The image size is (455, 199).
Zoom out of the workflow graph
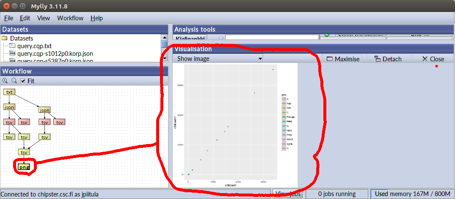tap(14, 81)
